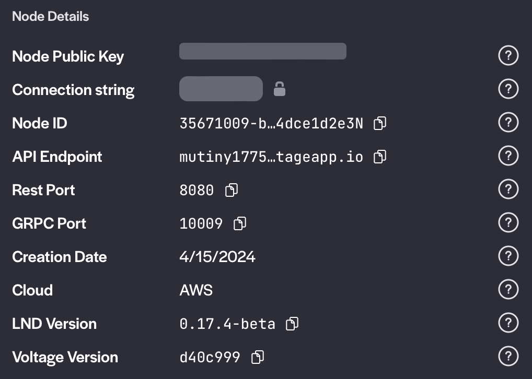Image resolution: width=532 pixels, height=379 pixels.
Task: Copy the API Endpoint
Action: [379, 156]
